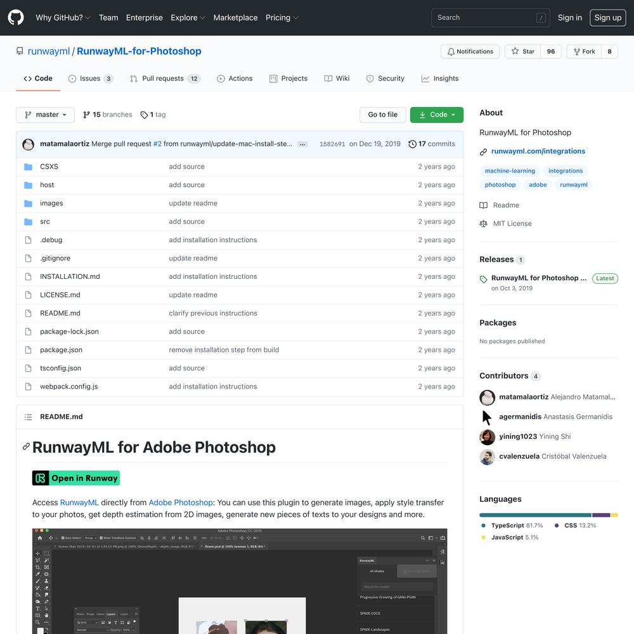Click the src folder icon
634x634 pixels.
28,221
